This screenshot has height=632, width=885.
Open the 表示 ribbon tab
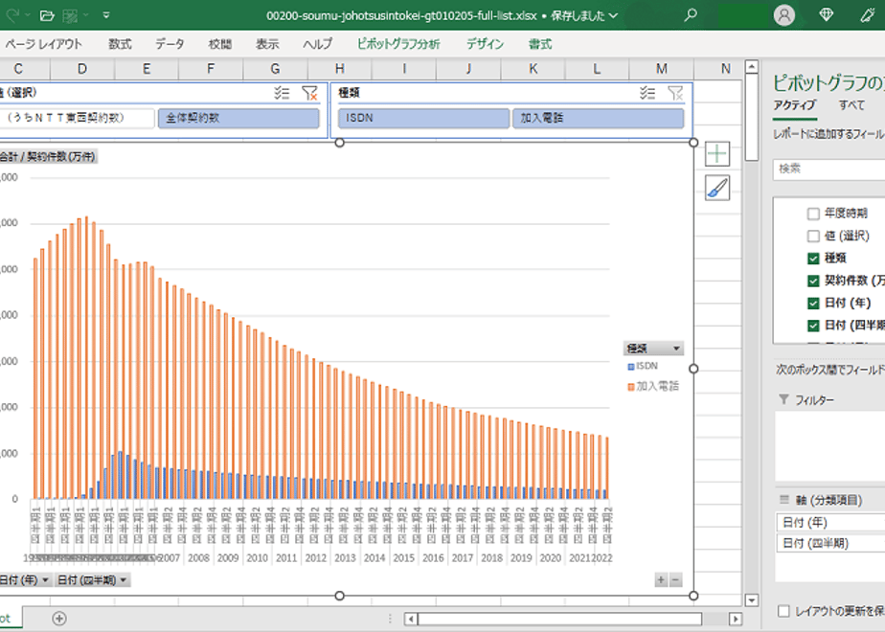(267, 44)
